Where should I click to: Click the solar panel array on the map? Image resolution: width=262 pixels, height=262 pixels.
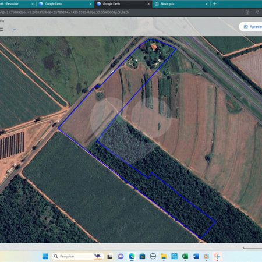(x=12, y=146)
